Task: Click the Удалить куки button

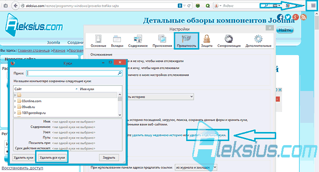Action: pos(24,157)
